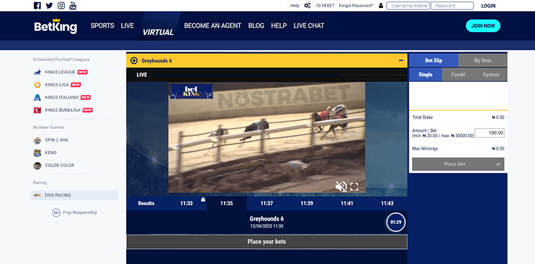Click Forgot Password link
This screenshot has height=264, width=535.
[x=356, y=6]
